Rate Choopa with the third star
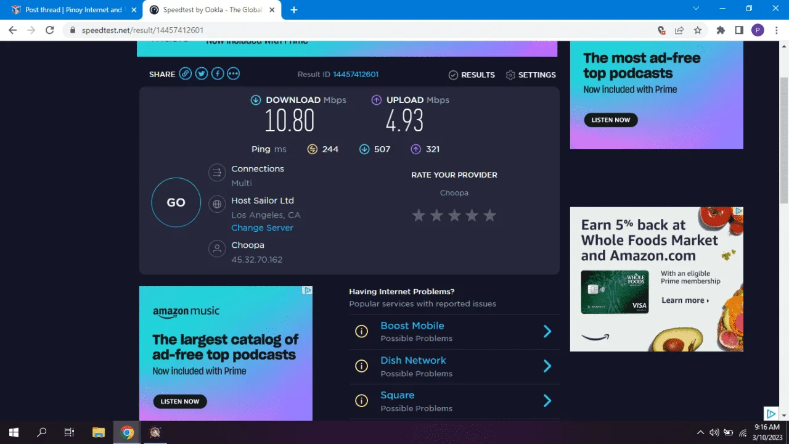The height and width of the screenshot is (444, 789). (454, 215)
